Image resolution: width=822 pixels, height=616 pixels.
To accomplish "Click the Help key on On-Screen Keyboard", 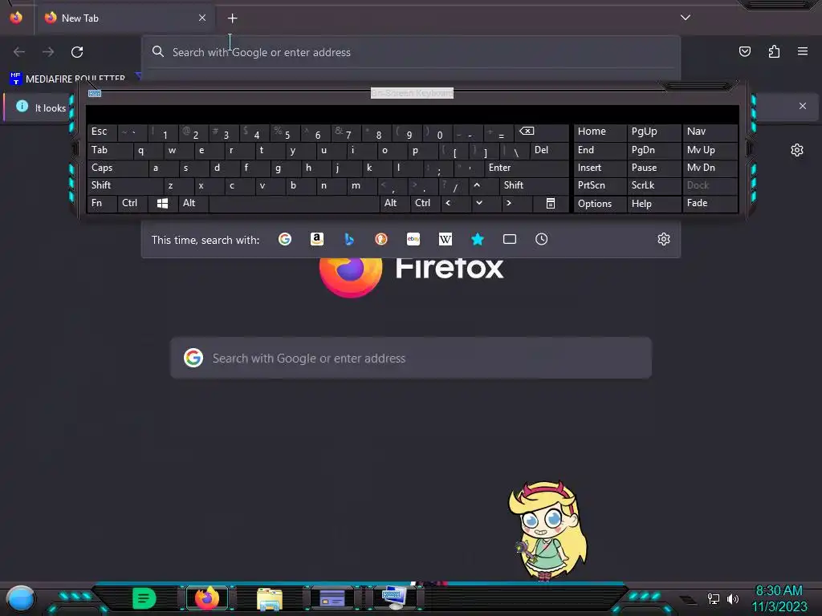I will (653, 204).
